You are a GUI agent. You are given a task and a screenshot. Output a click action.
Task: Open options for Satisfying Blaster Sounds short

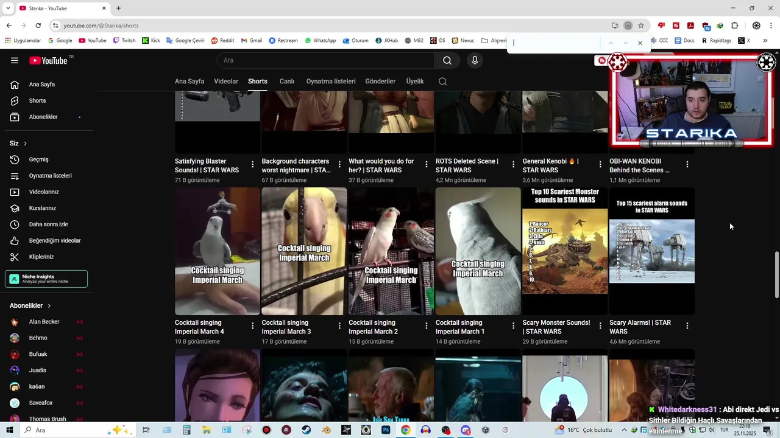(252, 165)
